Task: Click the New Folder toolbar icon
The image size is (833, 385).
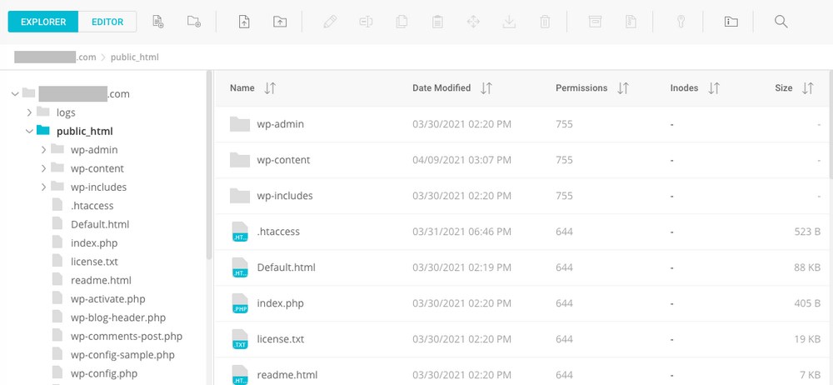Action: tap(194, 22)
